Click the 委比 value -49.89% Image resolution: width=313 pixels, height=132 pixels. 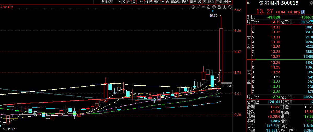click(x=274, y=17)
